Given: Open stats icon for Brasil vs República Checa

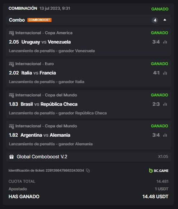Looking at the screenshot, I should 165,104.
